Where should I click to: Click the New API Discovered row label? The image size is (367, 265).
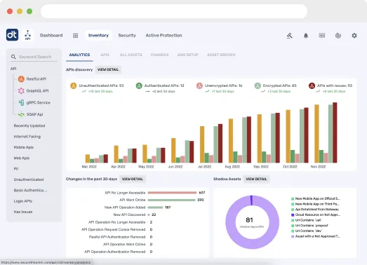point(129,215)
